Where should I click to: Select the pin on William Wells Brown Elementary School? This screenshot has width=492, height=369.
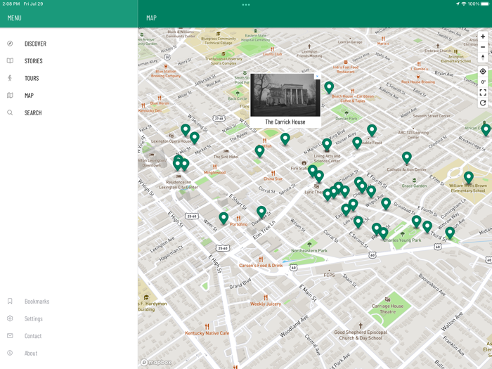coord(469,178)
